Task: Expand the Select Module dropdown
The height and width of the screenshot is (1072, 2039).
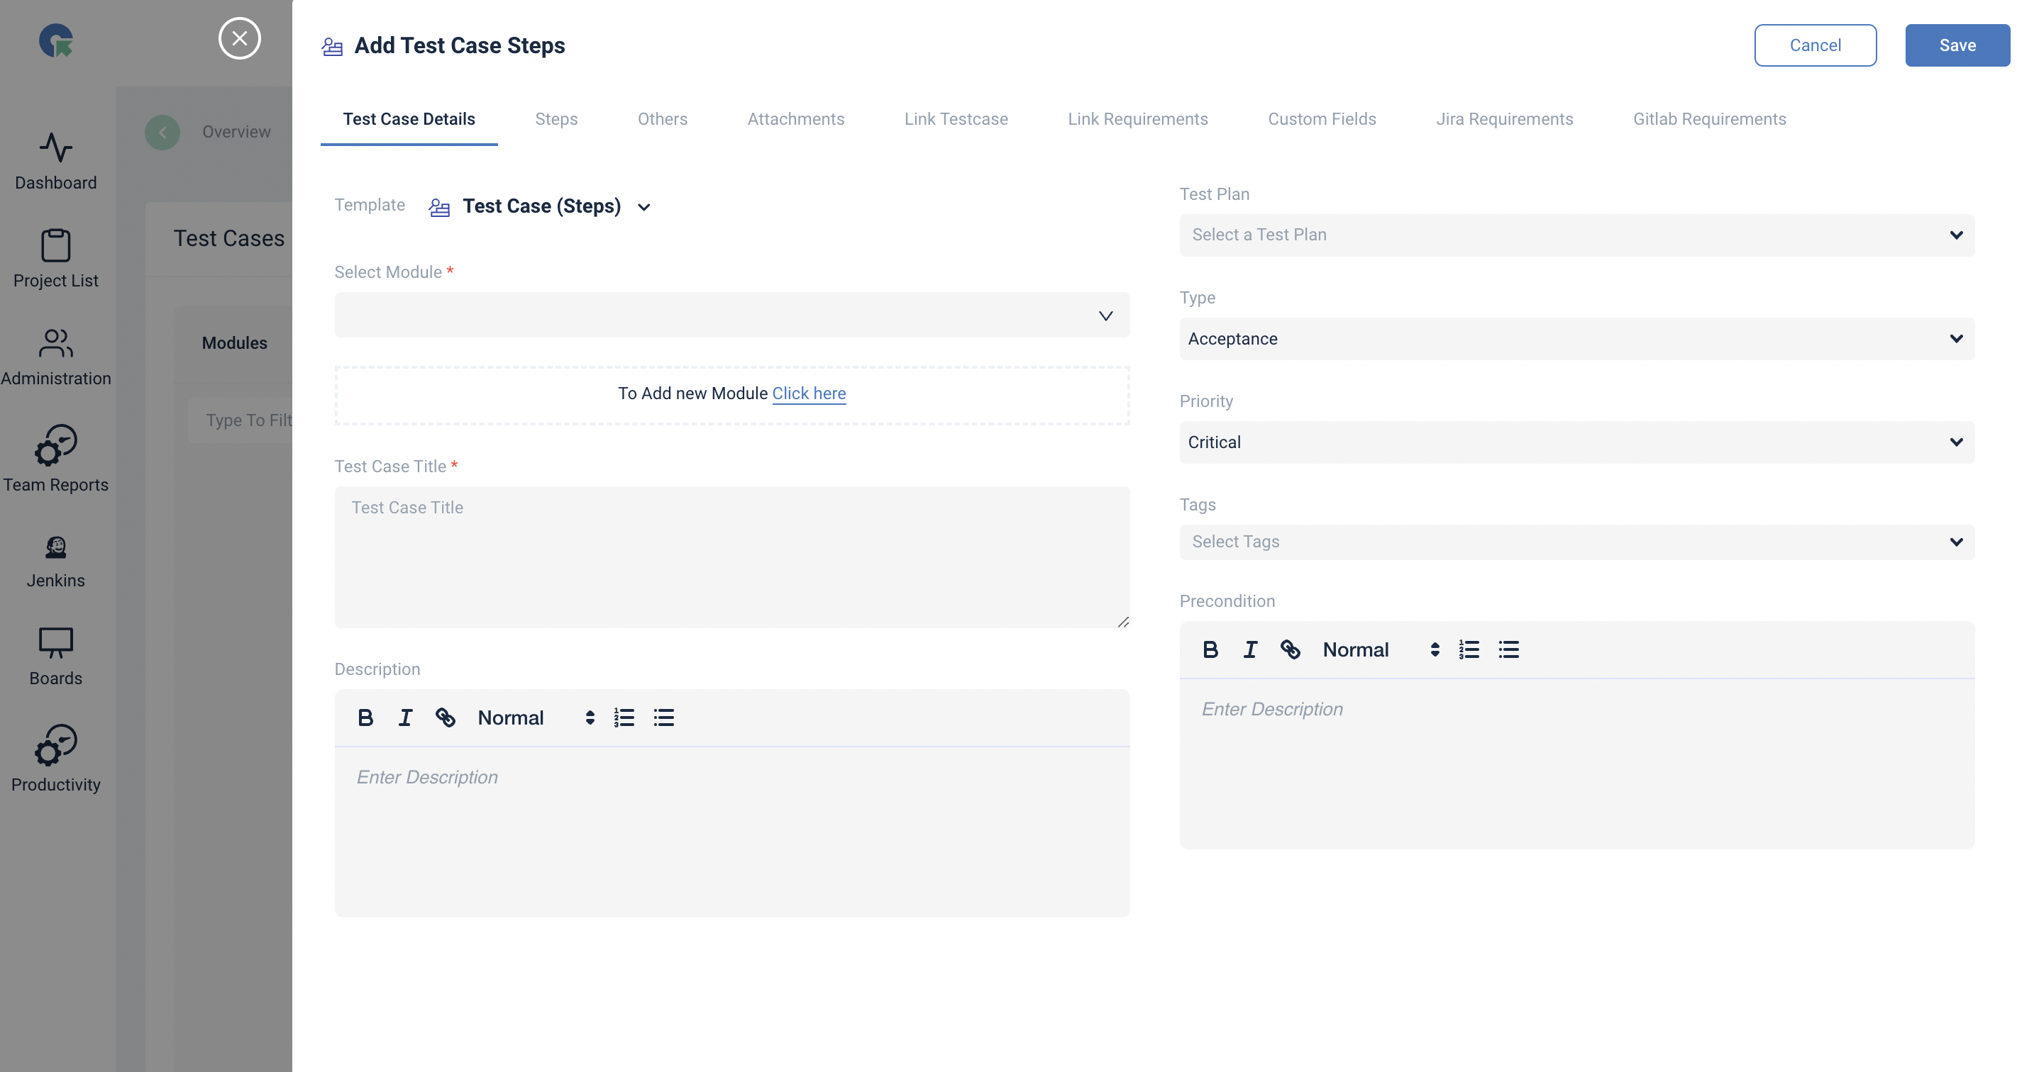Action: click(731, 315)
